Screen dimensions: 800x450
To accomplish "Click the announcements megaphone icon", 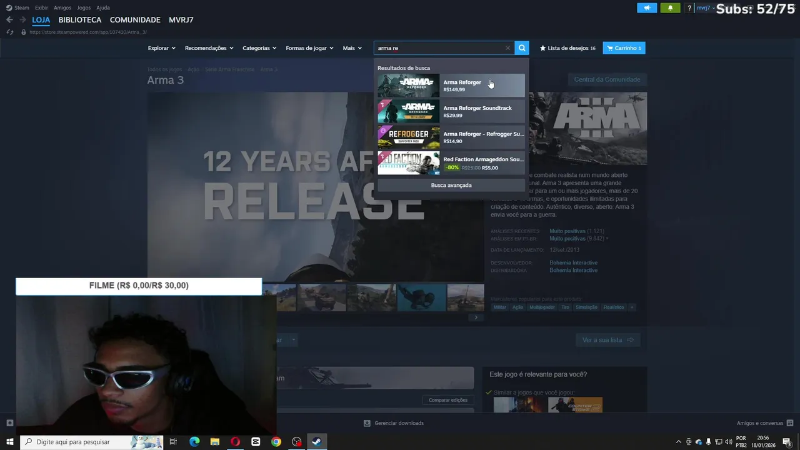I will pos(647,8).
